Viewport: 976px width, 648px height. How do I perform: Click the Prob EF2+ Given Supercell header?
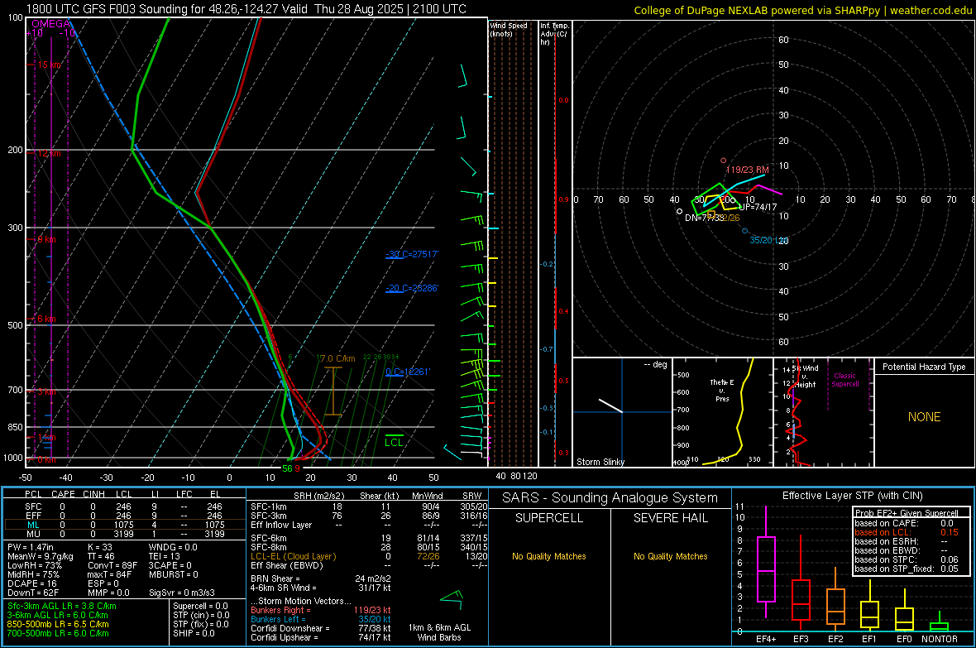907,513
